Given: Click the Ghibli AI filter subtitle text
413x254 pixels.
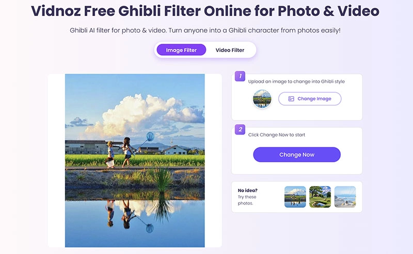Looking at the screenshot, I should click(205, 30).
